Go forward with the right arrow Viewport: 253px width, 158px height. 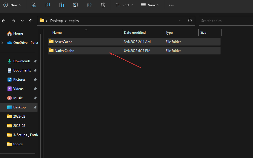point(14,21)
